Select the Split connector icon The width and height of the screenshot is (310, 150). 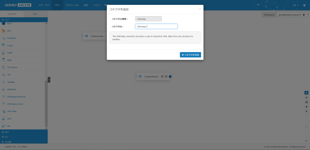pyautogui.click(x=4, y=60)
